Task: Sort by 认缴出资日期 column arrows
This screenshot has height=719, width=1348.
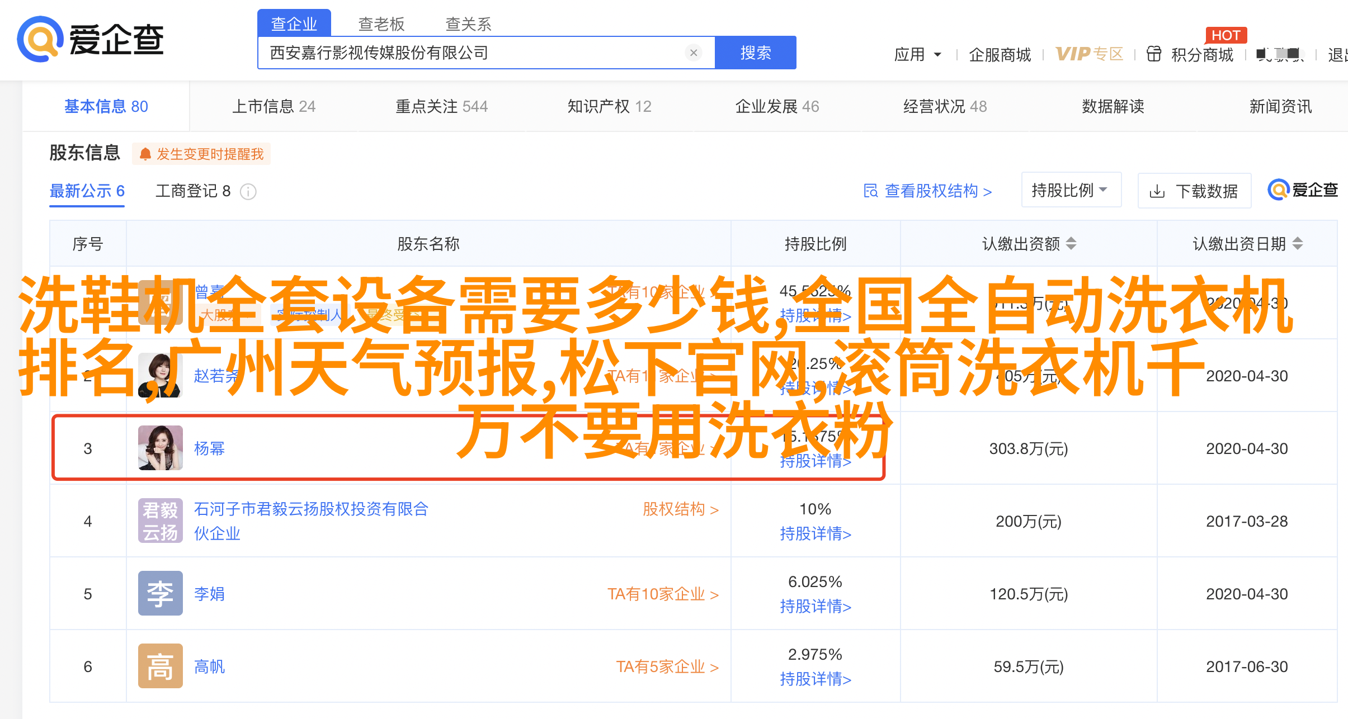Action: [x=1298, y=243]
